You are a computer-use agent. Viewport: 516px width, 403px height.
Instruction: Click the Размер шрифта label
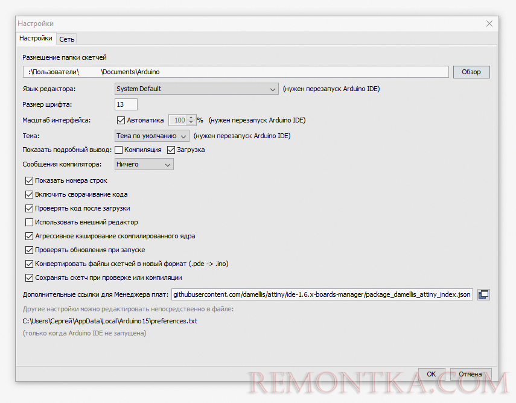[x=47, y=104]
